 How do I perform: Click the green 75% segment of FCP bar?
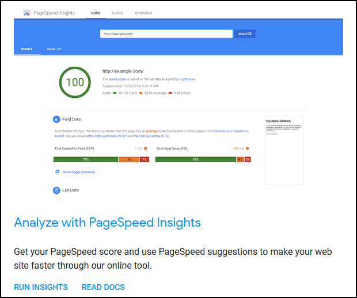pos(86,159)
